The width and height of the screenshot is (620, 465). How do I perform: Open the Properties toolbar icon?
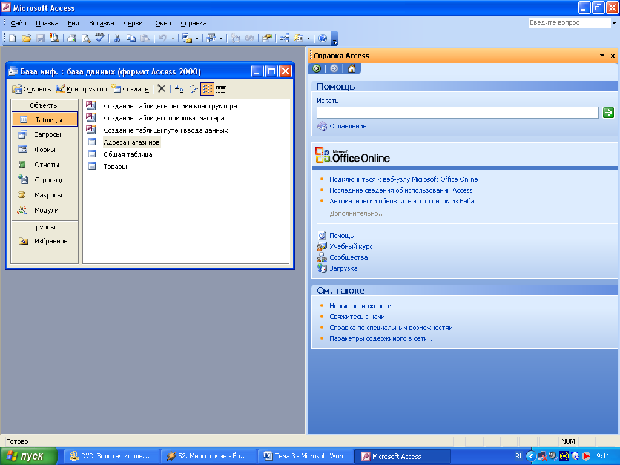(x=267, y=38)
